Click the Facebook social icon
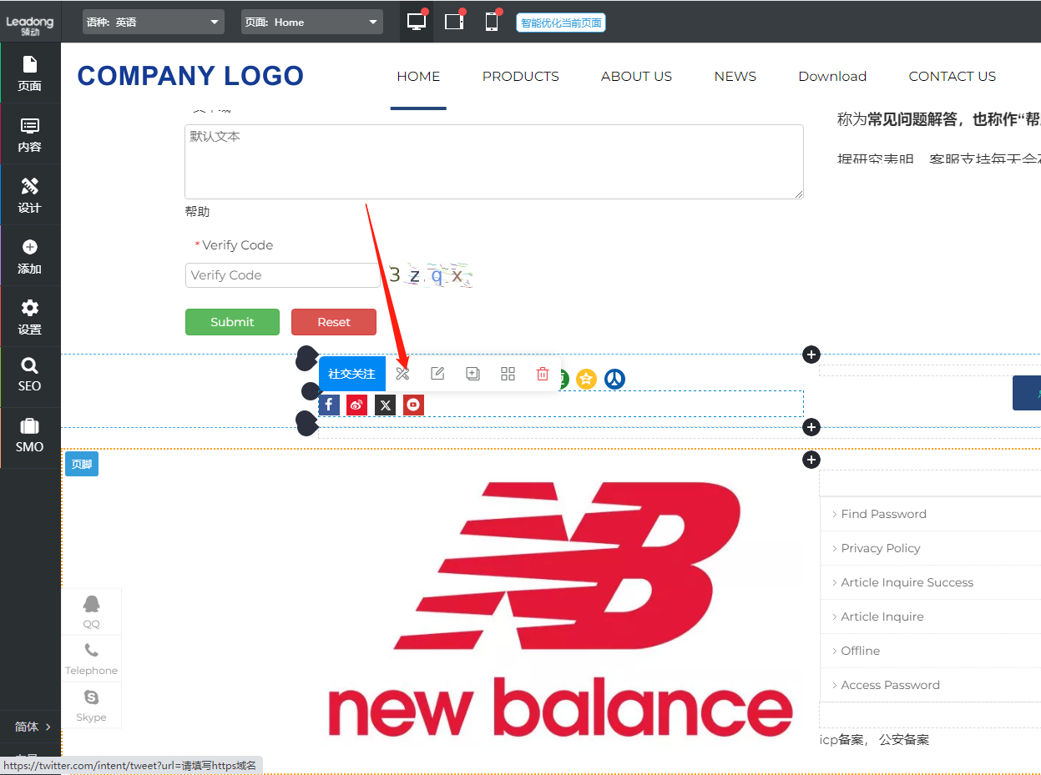The width and height of the screenshot is (1041, 775). coord(329,405)
